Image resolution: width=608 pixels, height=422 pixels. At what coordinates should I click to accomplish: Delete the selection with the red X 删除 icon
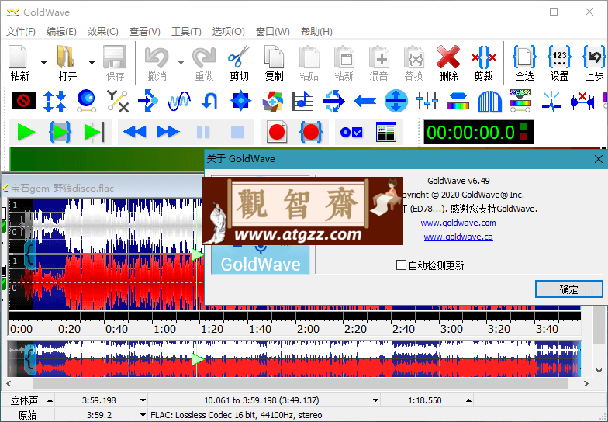[x=448, y=57]
